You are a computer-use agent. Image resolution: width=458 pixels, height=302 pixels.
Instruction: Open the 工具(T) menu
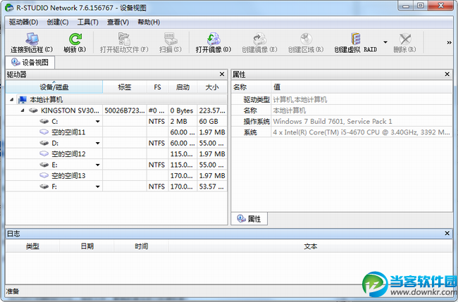[87, 23]
